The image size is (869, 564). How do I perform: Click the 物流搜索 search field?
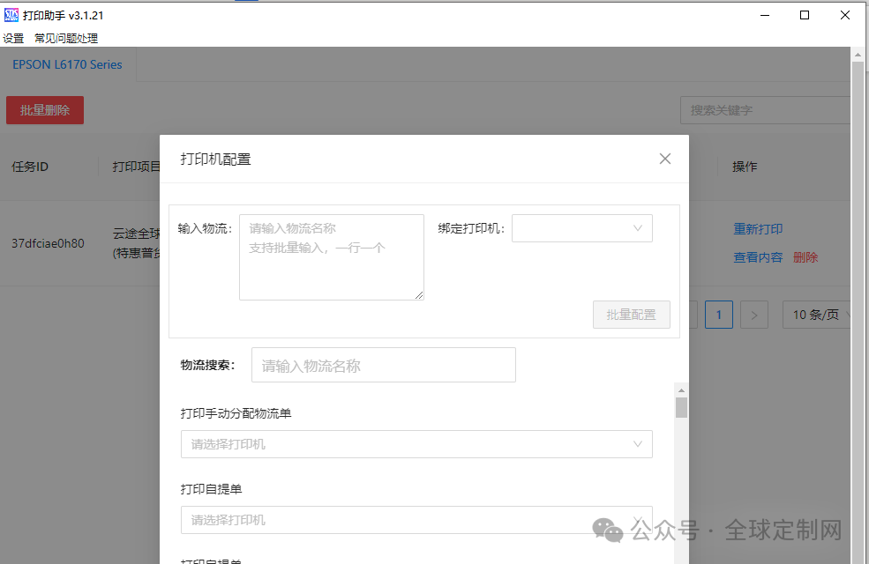[383, 364]
